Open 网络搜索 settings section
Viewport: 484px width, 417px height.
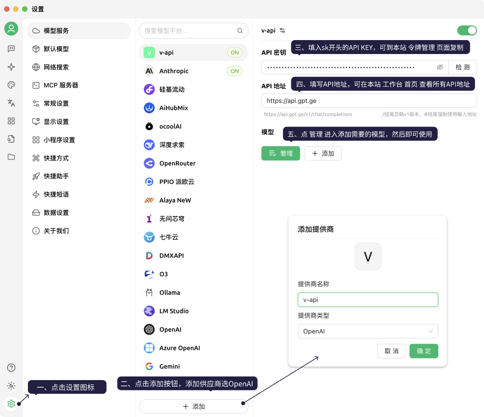coord(79,67)
